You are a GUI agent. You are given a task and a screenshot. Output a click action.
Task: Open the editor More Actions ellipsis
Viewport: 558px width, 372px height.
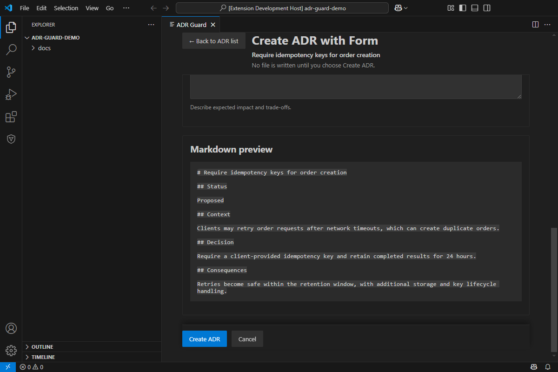(547, 25)
